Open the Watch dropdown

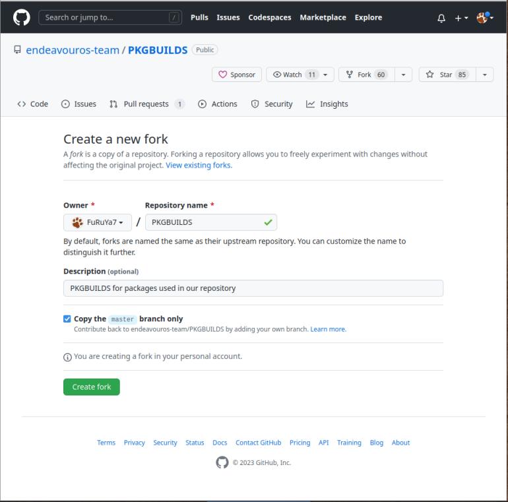(x=300, y=75)
